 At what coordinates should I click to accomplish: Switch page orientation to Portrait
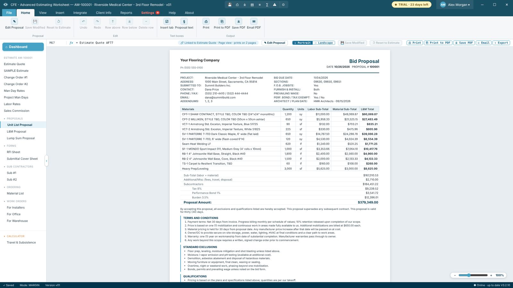tap(302, 43)
